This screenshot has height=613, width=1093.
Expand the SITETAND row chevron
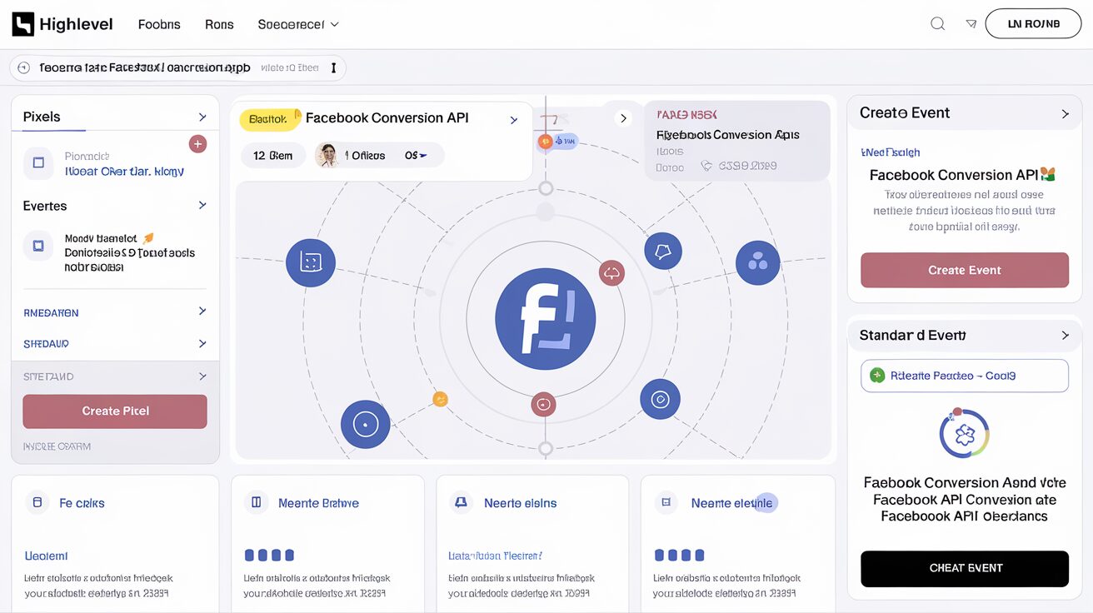click(202, 376)
